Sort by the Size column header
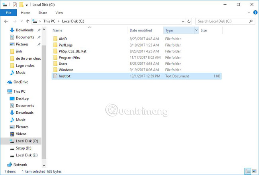The image size is (259, 175). coord(204,30)
